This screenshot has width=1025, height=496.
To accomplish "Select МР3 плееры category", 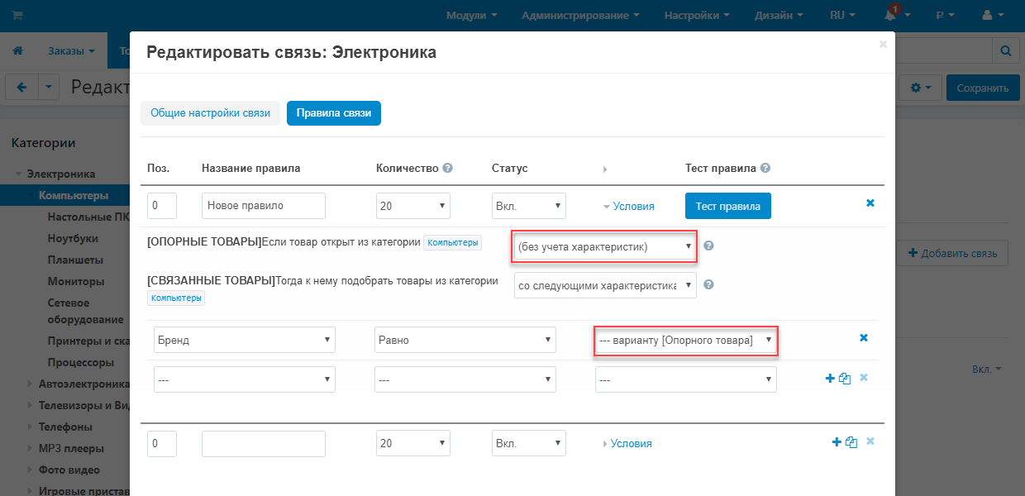I will [x=71, y=448].
